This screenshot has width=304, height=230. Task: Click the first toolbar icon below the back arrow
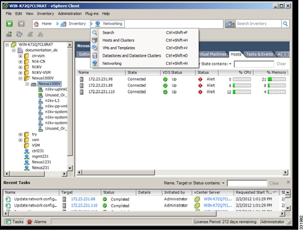pos(9,34)
